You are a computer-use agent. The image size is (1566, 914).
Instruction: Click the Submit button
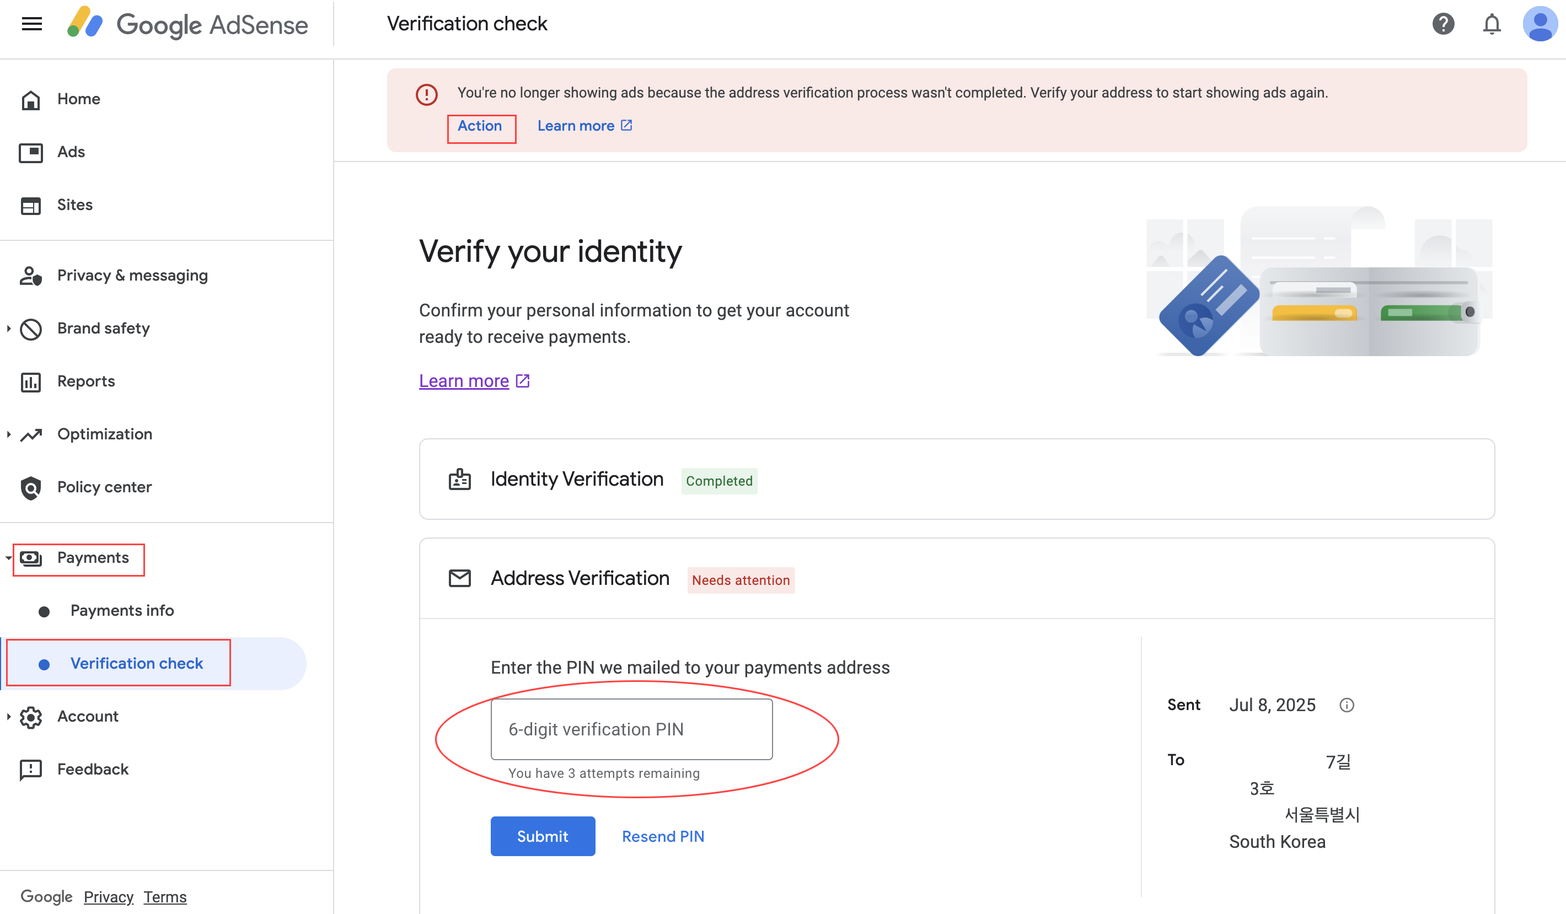(543, 836)
